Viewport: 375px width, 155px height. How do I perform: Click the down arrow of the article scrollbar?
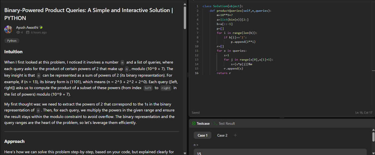(x=185, y=153)
